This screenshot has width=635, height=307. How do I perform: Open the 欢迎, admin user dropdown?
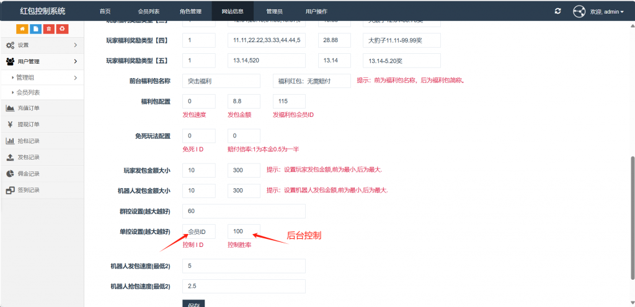(x=607, y=12)
